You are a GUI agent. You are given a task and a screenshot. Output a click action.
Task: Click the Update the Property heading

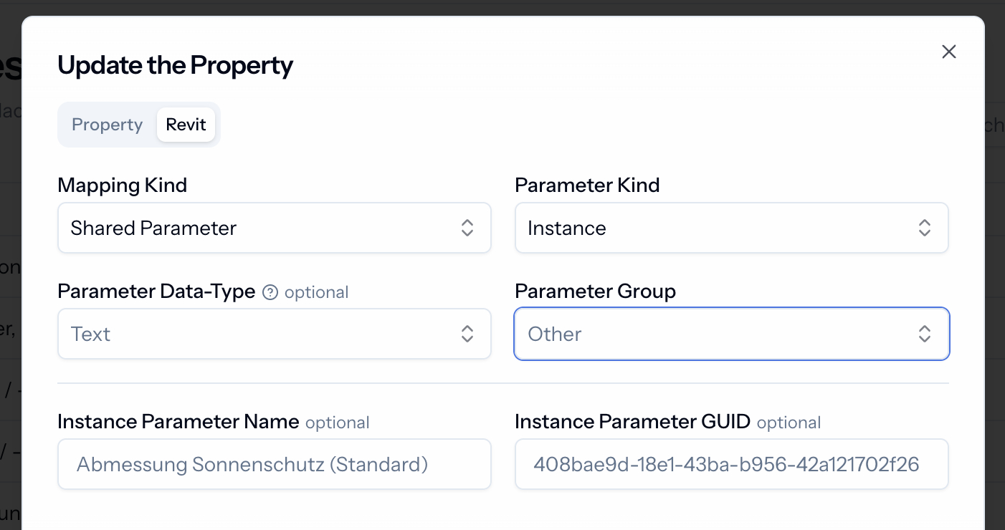176,65
